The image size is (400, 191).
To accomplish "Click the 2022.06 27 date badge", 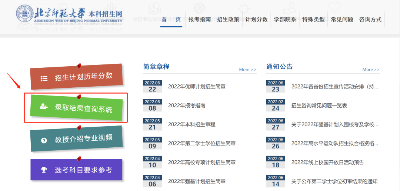I will [x=276, y=124].
